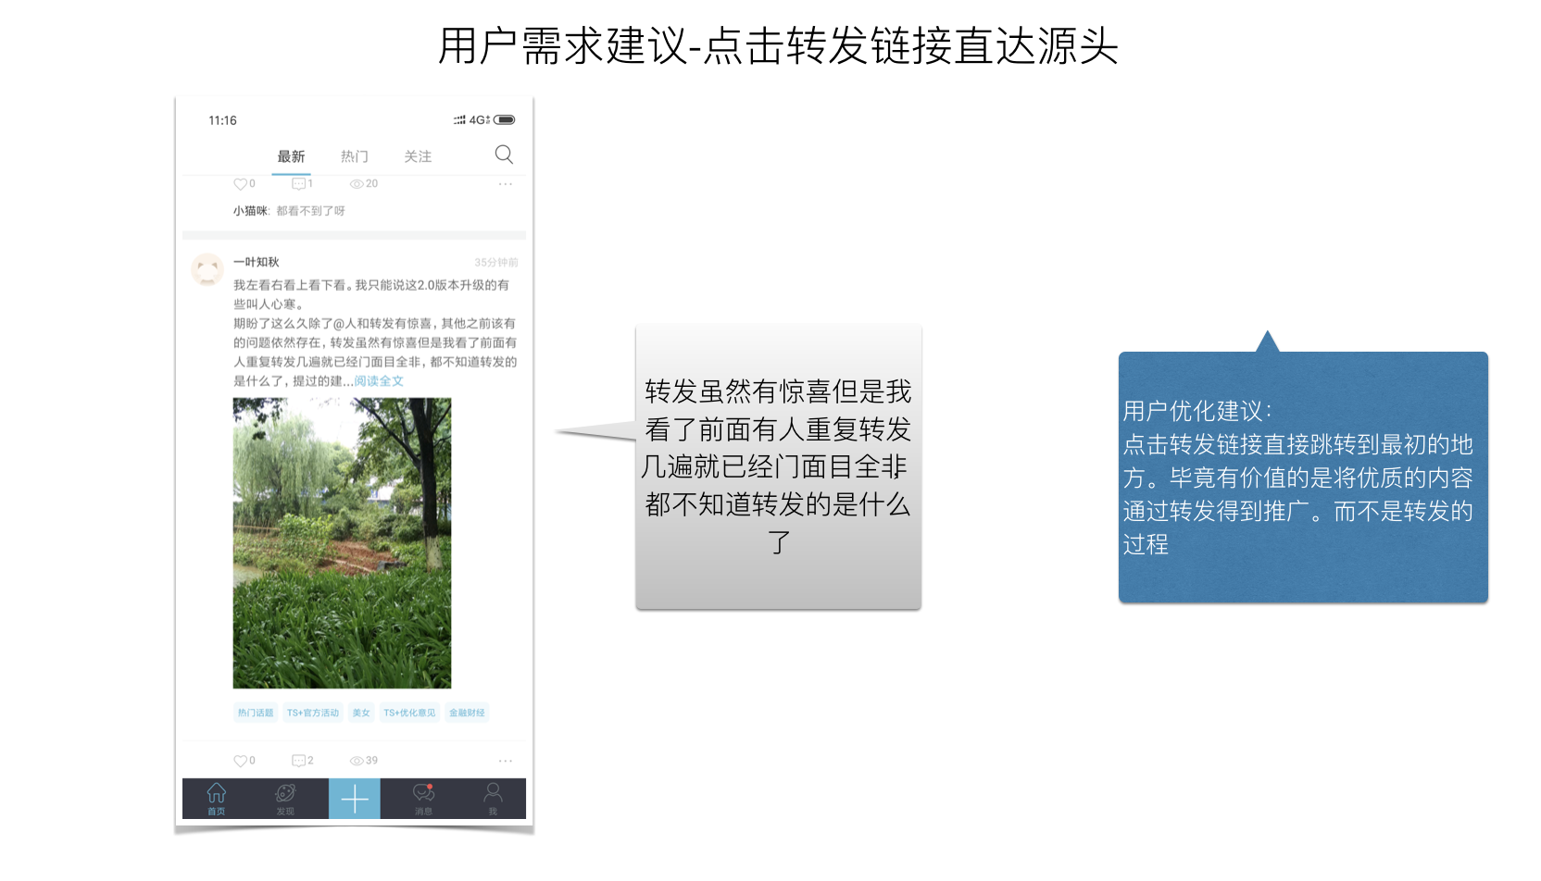This screenshot has width=1541, height=881.
Task: Switch to the 关注 tab
Action: click(x=418, y=155)
